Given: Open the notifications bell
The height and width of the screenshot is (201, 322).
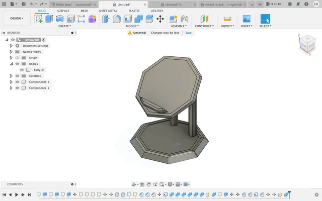Looking at the screenshot, I should click(x=298, y=4).
